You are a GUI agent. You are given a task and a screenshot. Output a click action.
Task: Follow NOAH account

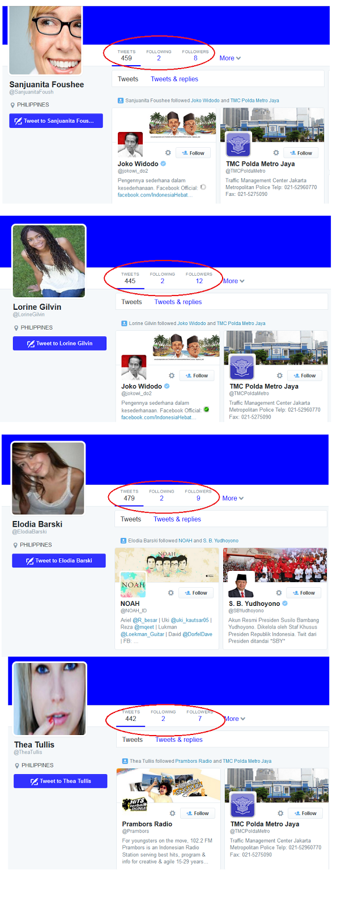coord(195,593)
